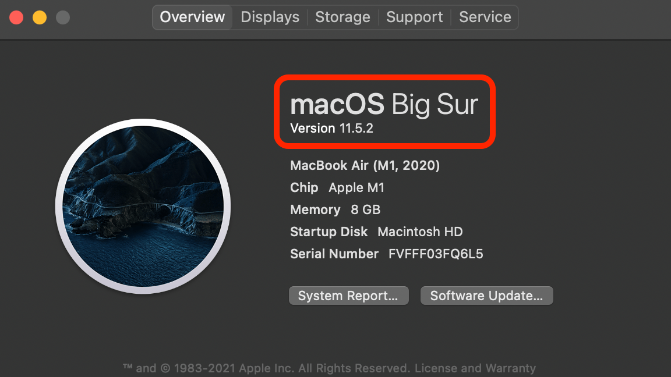
Task: Click the Apple M1 chip label
Action: tap(356, 187)
